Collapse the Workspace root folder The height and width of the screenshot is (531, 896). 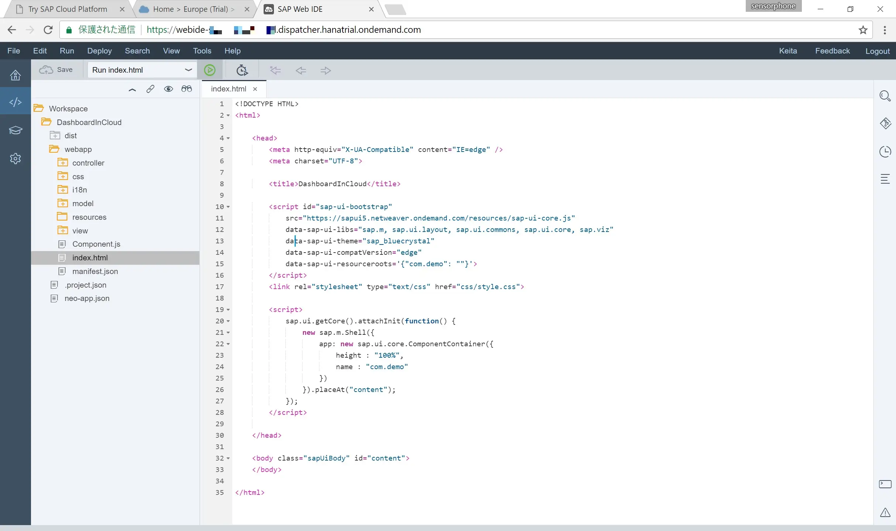point(38,108)
